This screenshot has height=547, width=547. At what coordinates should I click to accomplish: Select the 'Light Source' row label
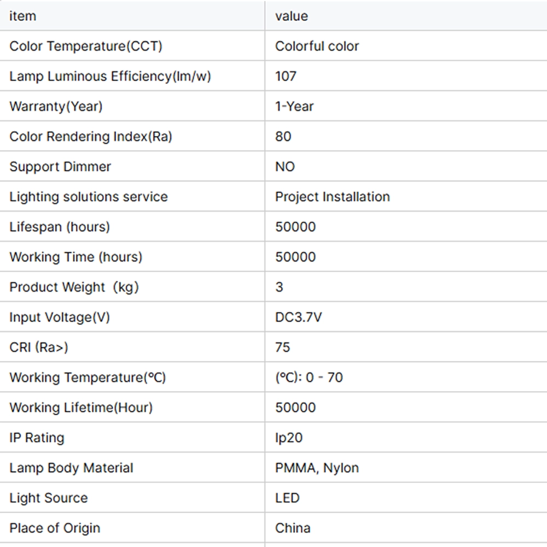click(x=49, y=498)
